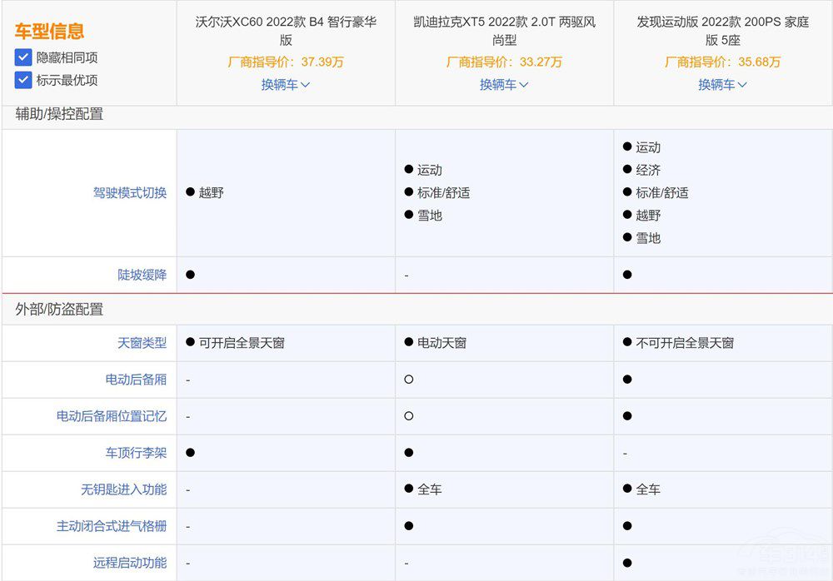Click the 电动后备厢 link
833x581 pixels.
click(136, 379)
